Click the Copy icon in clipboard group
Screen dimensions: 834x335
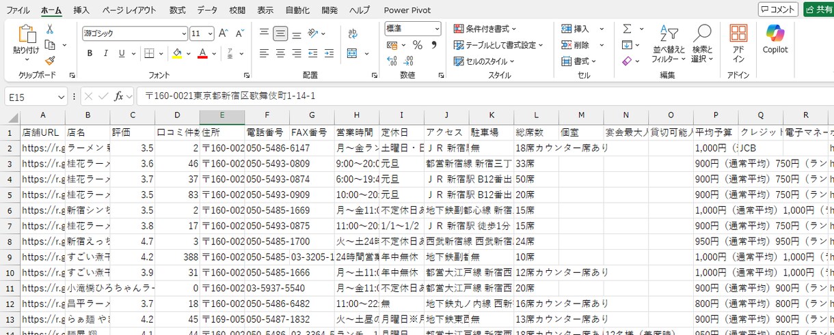point(50,45)
